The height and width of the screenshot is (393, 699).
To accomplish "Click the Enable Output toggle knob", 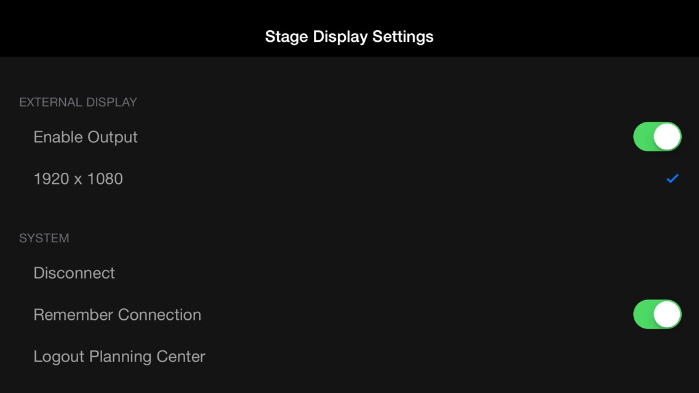I will [666, 137].
